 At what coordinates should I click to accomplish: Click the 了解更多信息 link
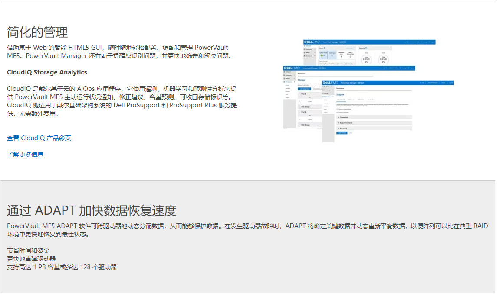25,155
